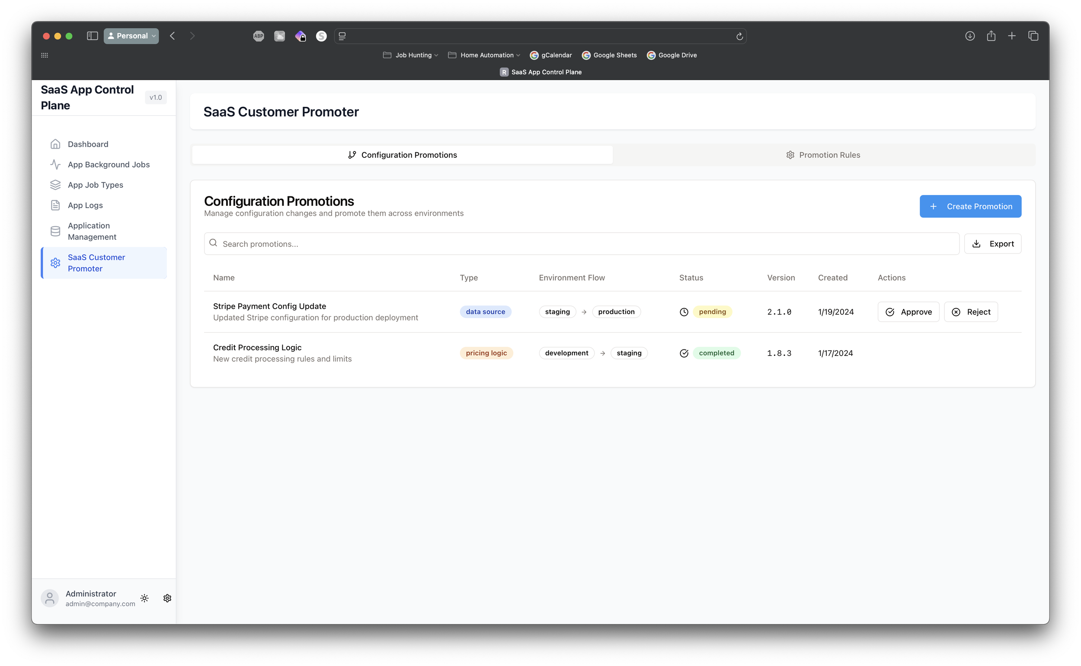Open Application Management database icon
Viewport: 1081px width, 666px height.
(x=55, y=231)
